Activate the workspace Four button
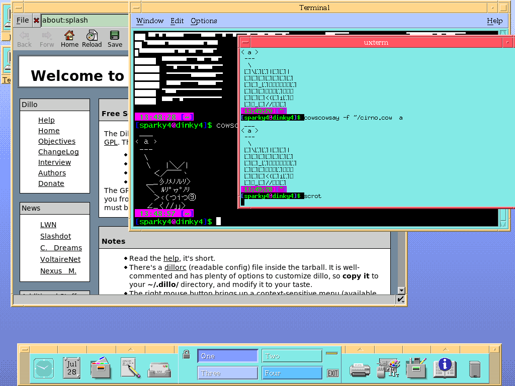Screen dimensions: 515x386 292,373
